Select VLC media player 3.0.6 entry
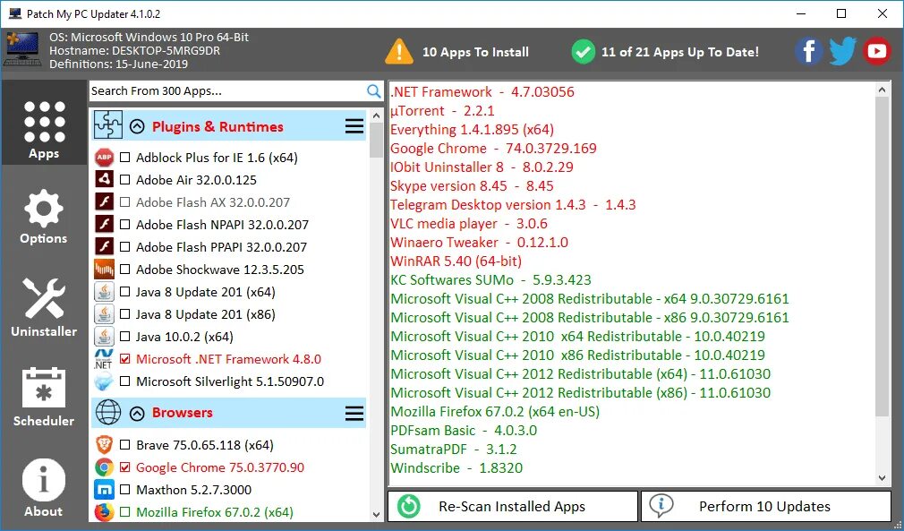 (x=469, y=223)
